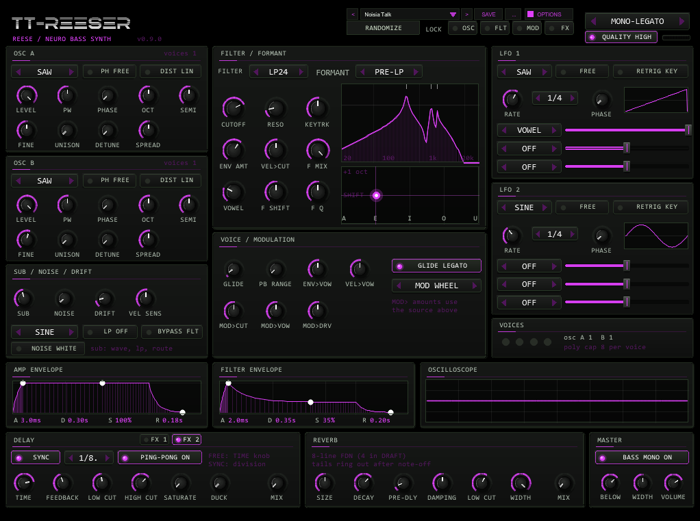Toggle BASS MONO ON in master
This screenshot has height=521, width=700.
click(x=642, y=457)
